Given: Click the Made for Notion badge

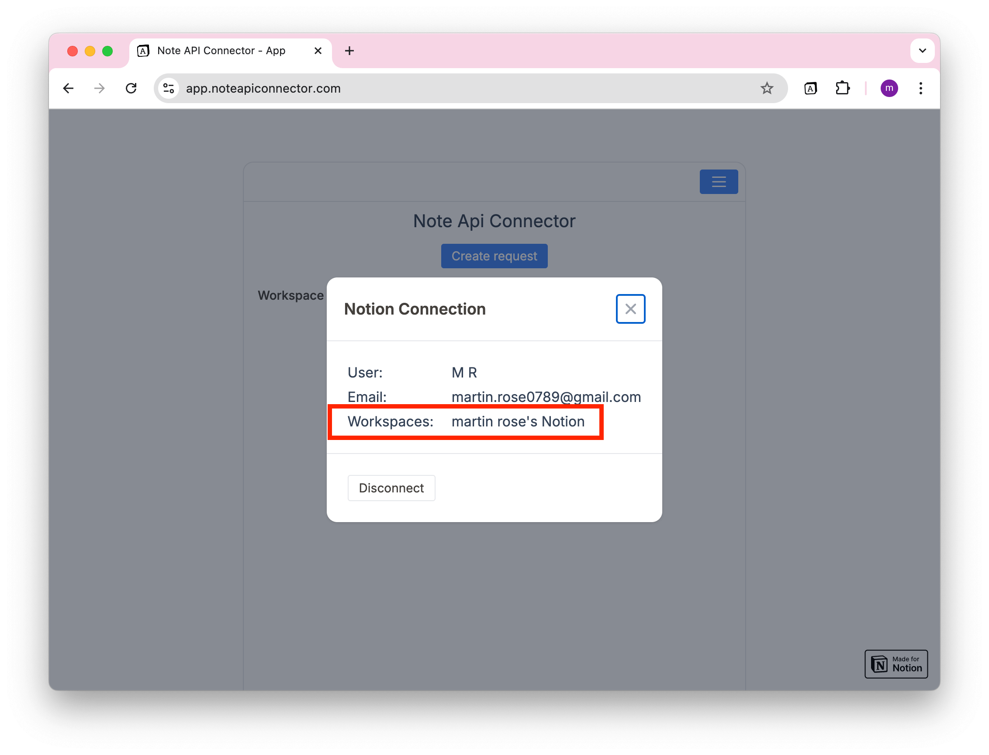Looking at the screenshot, I should [x=896, y=664].
